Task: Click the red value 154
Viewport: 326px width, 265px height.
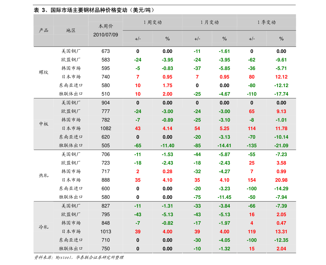Action: (x=252, y=180)
